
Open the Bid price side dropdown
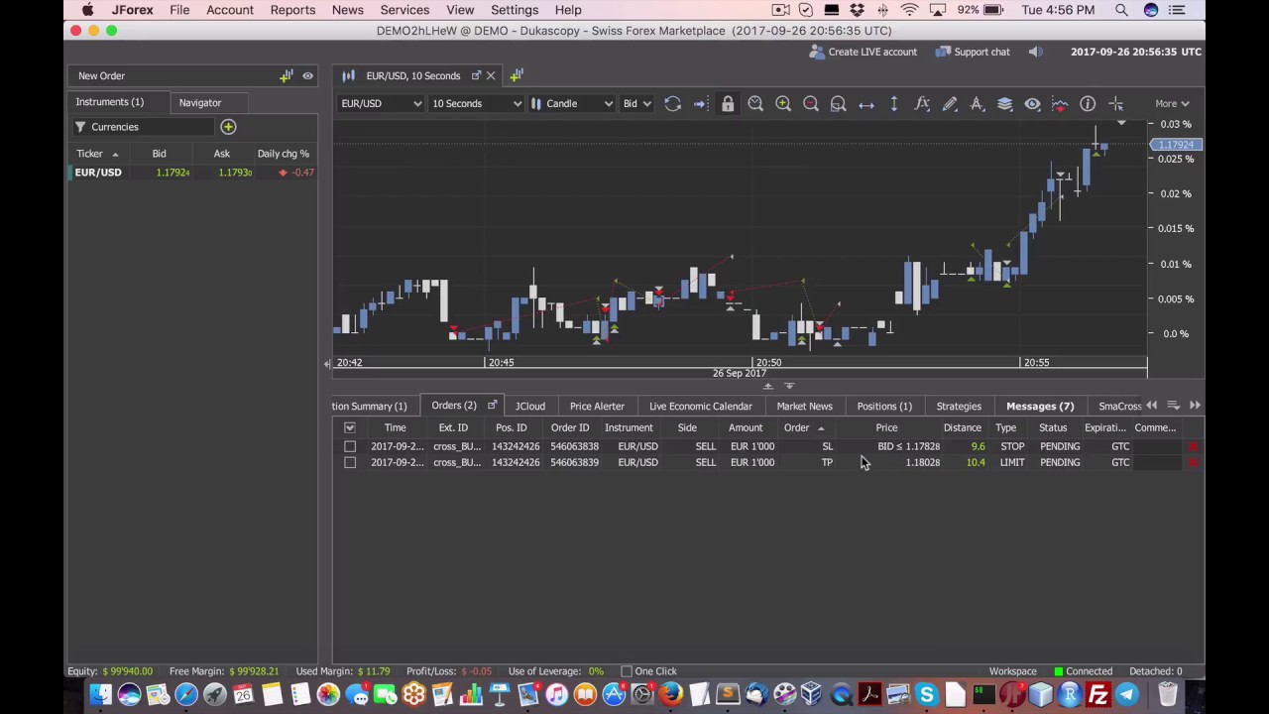pyautogui.click(x=636, y=103)
